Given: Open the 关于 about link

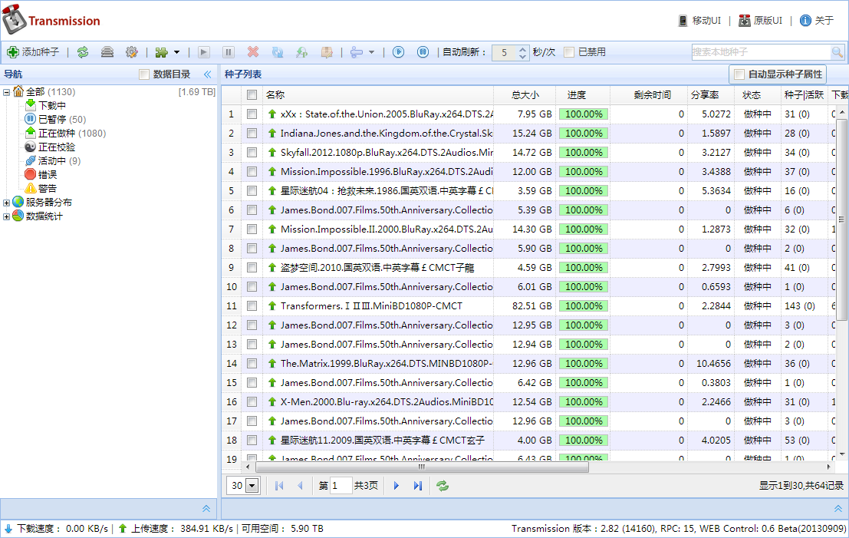Looking at the screenshot, I should [x=817, y=21].
